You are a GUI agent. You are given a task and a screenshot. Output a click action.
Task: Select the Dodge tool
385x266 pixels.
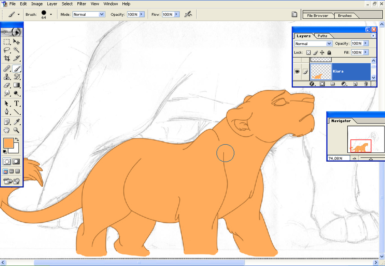pos(17,93)
